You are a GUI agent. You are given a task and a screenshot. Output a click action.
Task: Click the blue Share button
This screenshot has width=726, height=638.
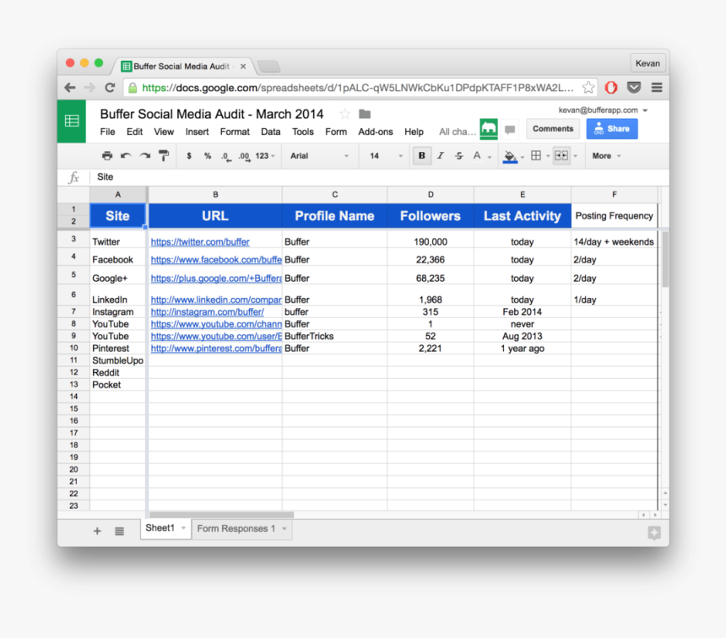(x=612, y=129)
